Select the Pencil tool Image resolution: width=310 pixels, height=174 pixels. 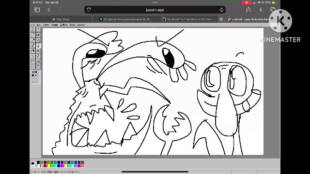point(33,45)
